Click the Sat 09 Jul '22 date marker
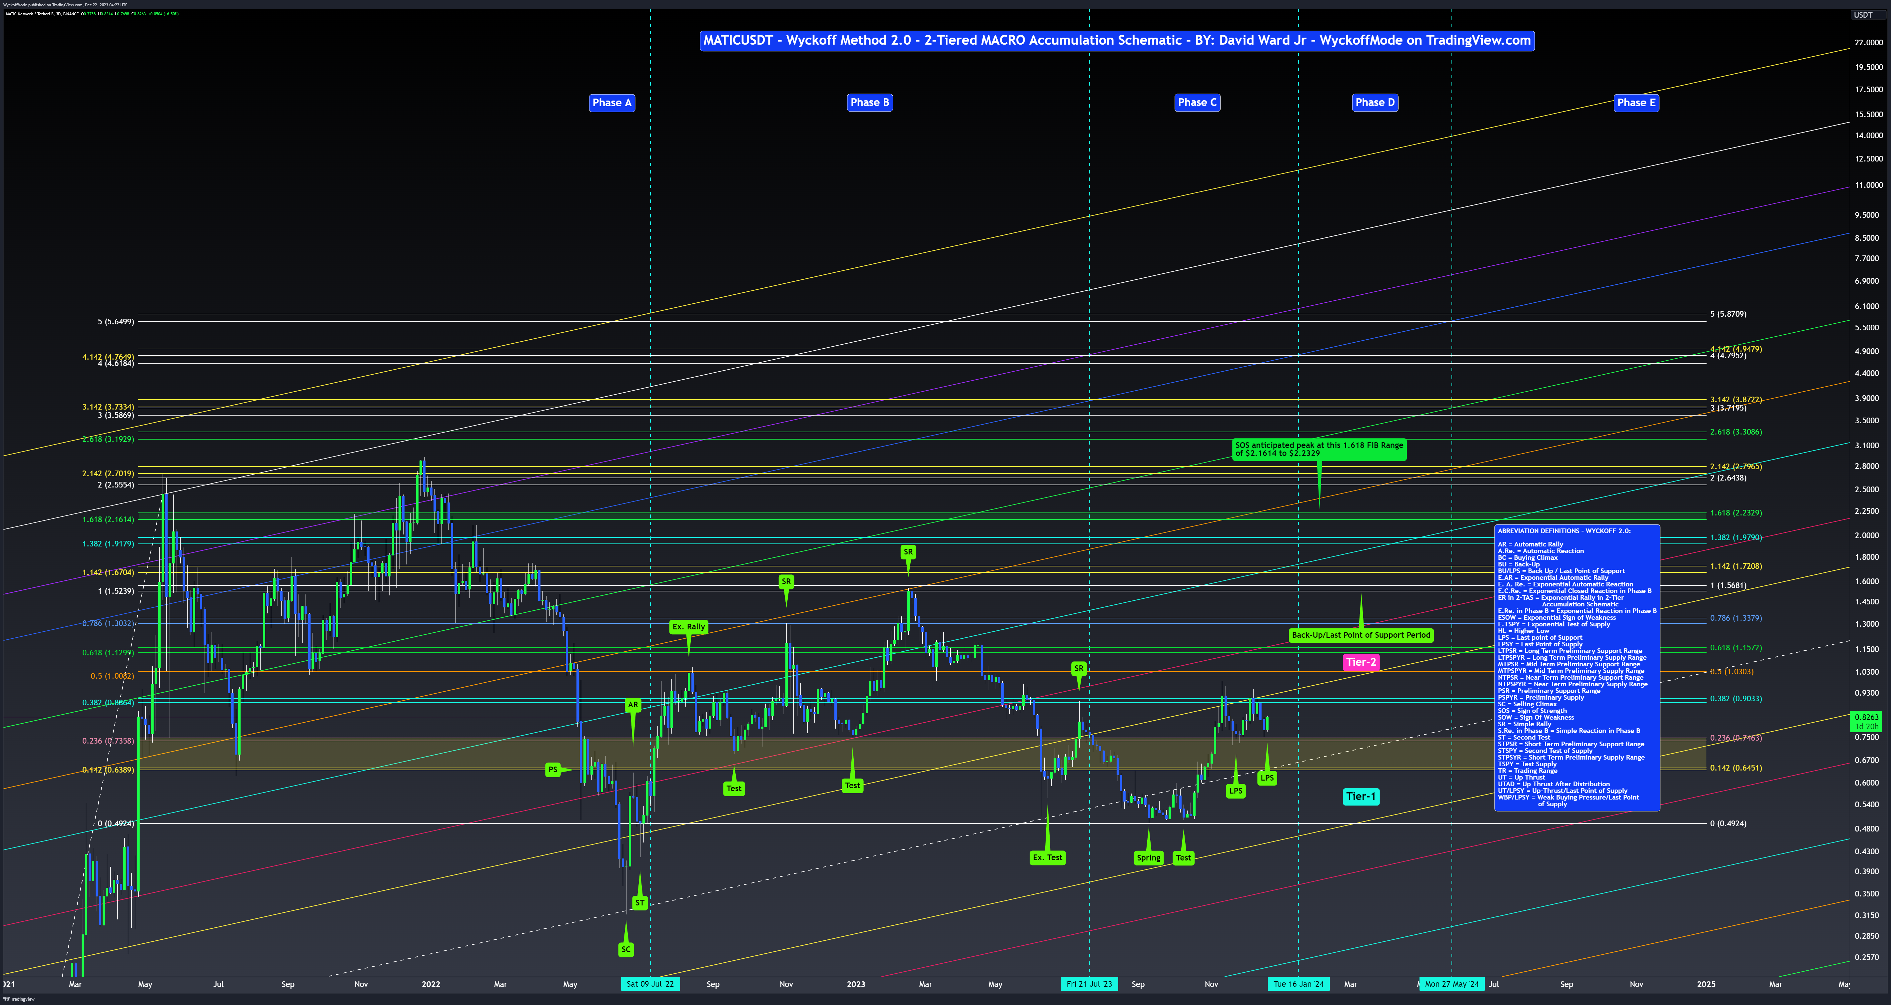The width and height of the screenshot is (1891, 1005). tap(650, 984)
